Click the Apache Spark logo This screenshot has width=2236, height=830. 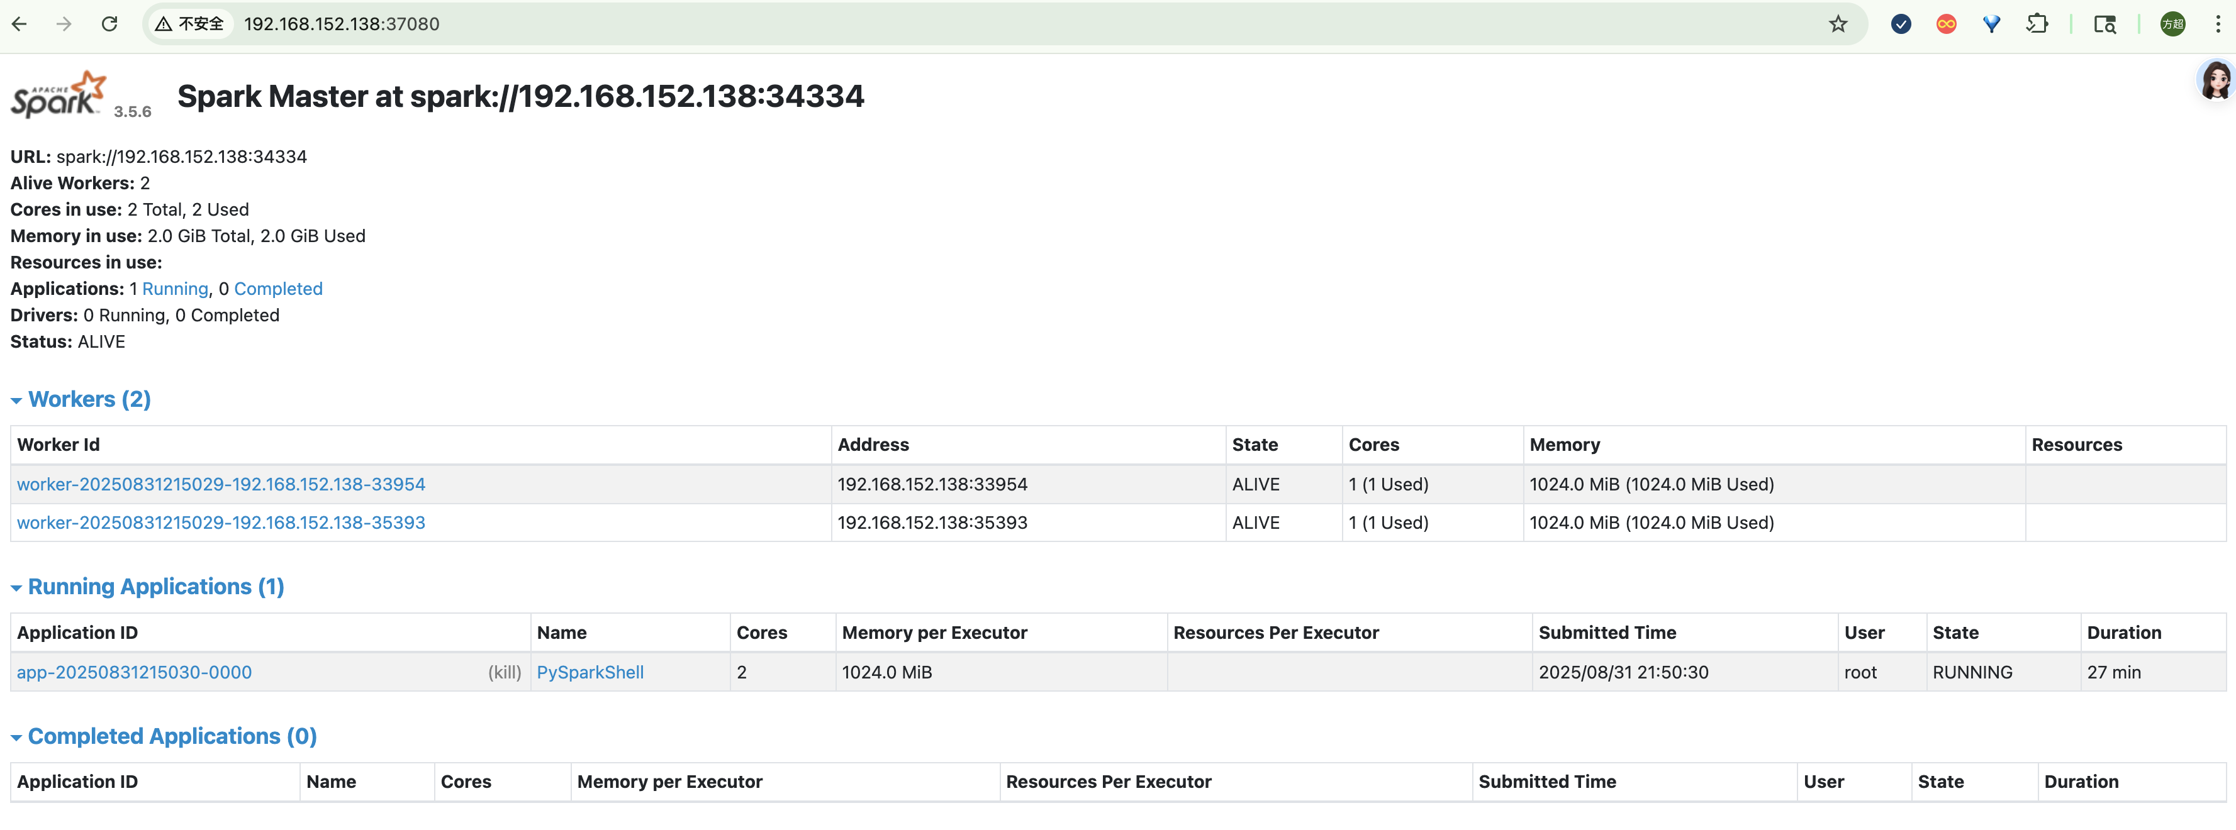(x=58, y=94)
